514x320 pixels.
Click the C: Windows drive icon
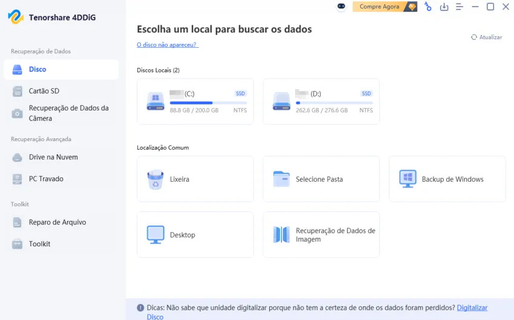(155, 101)
